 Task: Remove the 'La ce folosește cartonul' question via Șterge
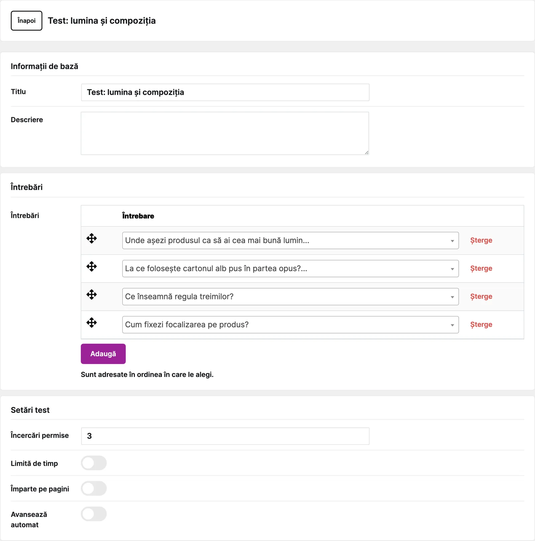481,268
